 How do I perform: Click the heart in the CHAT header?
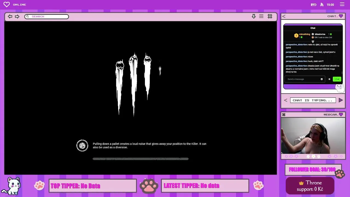click(341, 16)
